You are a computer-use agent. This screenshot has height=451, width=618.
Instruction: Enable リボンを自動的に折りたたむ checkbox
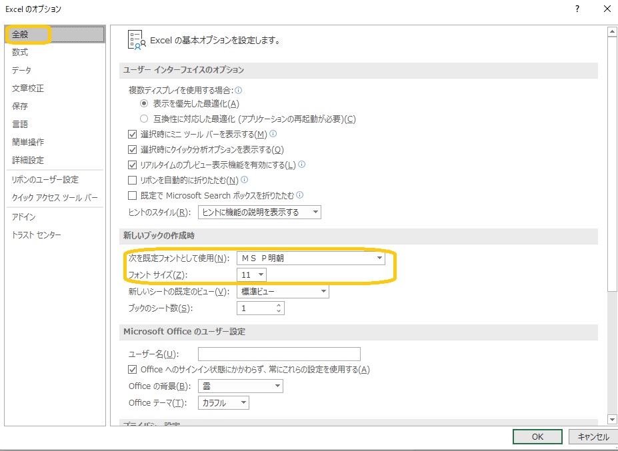[132, 181]
